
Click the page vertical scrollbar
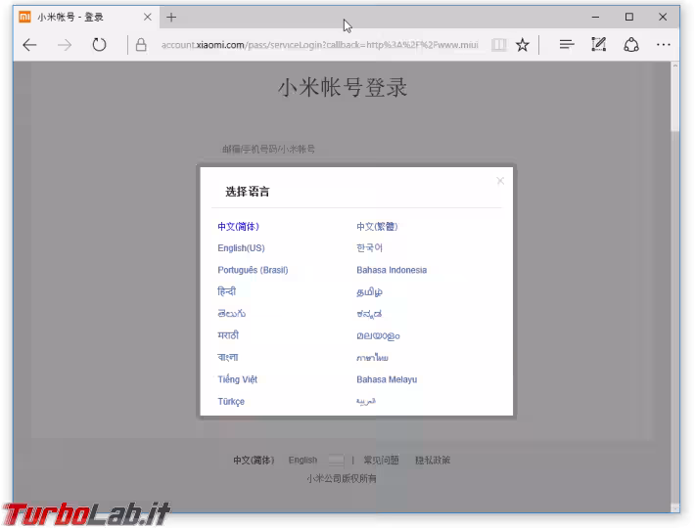point(675,285)
